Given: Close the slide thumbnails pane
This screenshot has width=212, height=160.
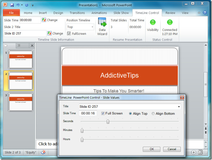Looking at the screenshot, I should click(x=32, y=46).
